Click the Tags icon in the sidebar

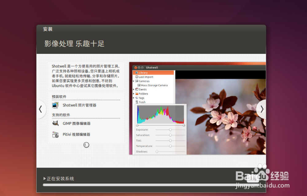pyautogui.click(x=136, y=98)
